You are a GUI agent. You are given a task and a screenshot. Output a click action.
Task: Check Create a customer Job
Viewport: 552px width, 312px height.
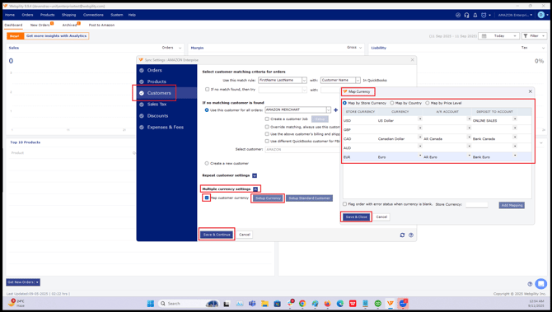267,119
